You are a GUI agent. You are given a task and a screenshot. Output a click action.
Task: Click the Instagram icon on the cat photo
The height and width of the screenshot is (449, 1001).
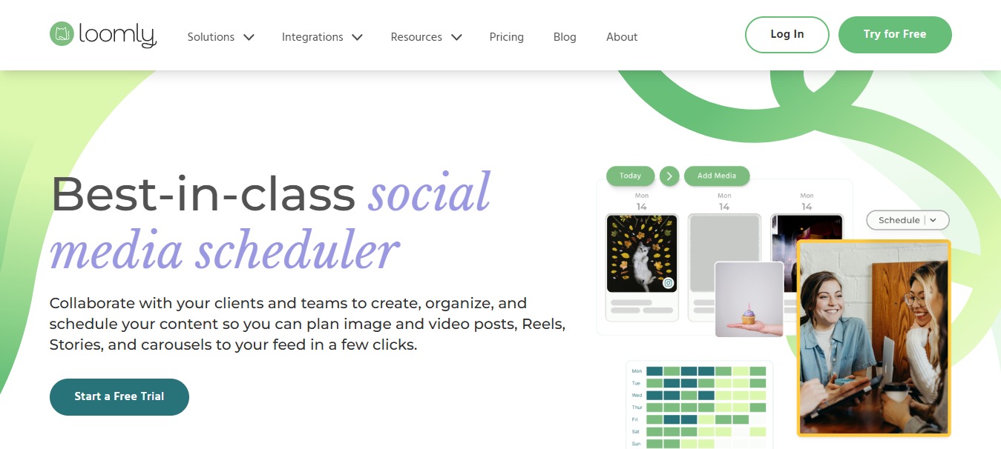click(668, 283)
